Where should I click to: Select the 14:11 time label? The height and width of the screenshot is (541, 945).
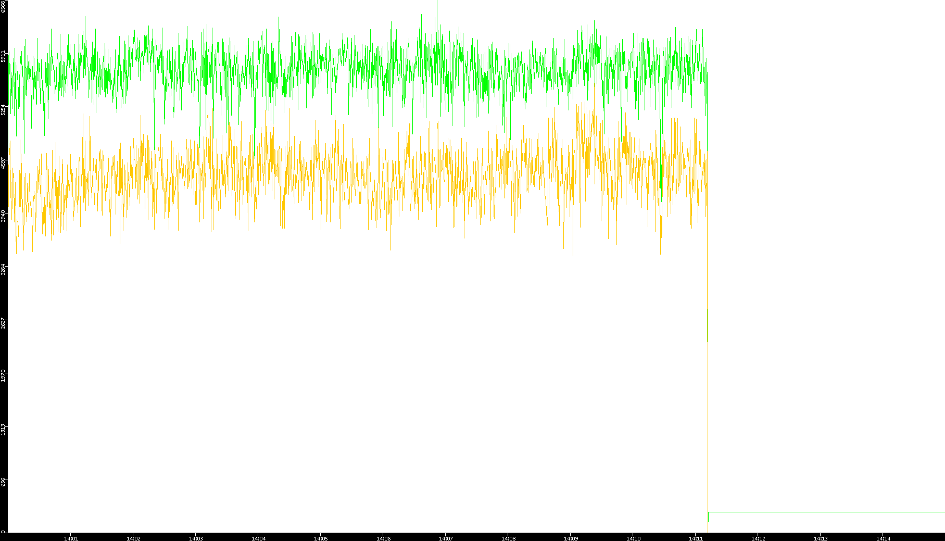[x=696, y=538]
